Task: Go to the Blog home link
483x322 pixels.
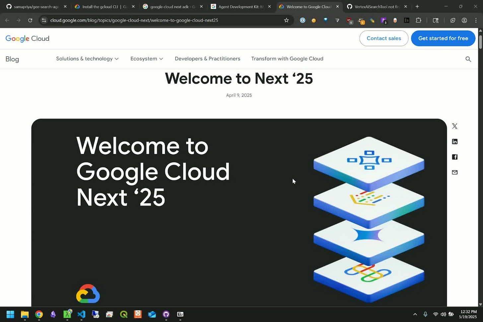Action: 12,59
